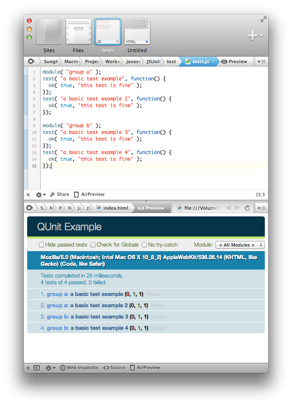The image size is (292, 406).
Task: Open split options in the preview pane
Action: coord(261,208)
